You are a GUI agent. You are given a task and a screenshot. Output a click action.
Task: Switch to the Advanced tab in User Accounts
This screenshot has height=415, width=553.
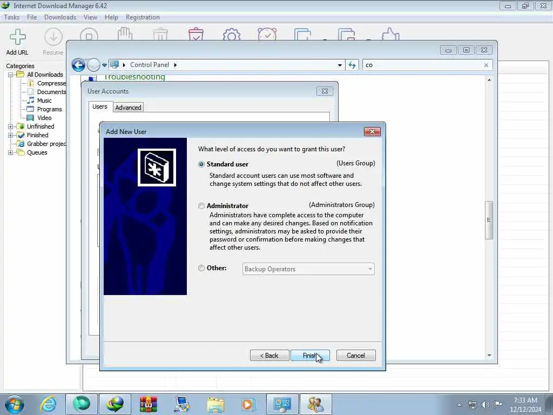[x=128, y=108]
